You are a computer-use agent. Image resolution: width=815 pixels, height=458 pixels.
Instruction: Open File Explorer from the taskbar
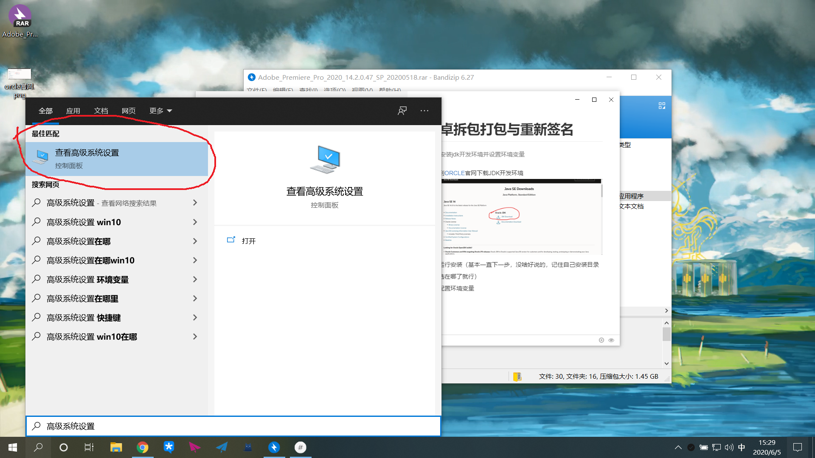tap(116, 447)
